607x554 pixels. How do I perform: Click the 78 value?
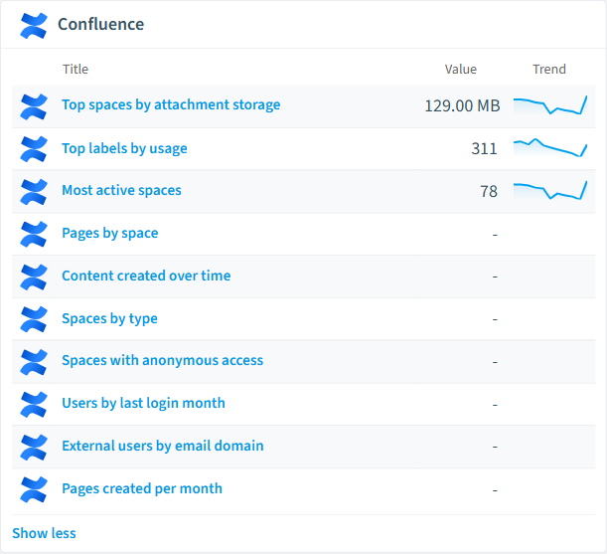[489, 192]
